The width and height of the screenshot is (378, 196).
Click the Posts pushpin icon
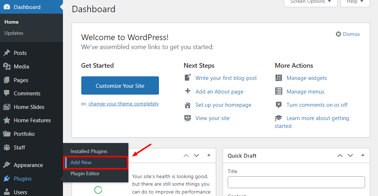click(7, 53)
